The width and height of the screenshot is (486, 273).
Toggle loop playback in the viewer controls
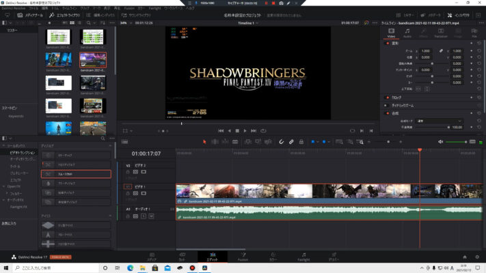[x=263, y=130]
